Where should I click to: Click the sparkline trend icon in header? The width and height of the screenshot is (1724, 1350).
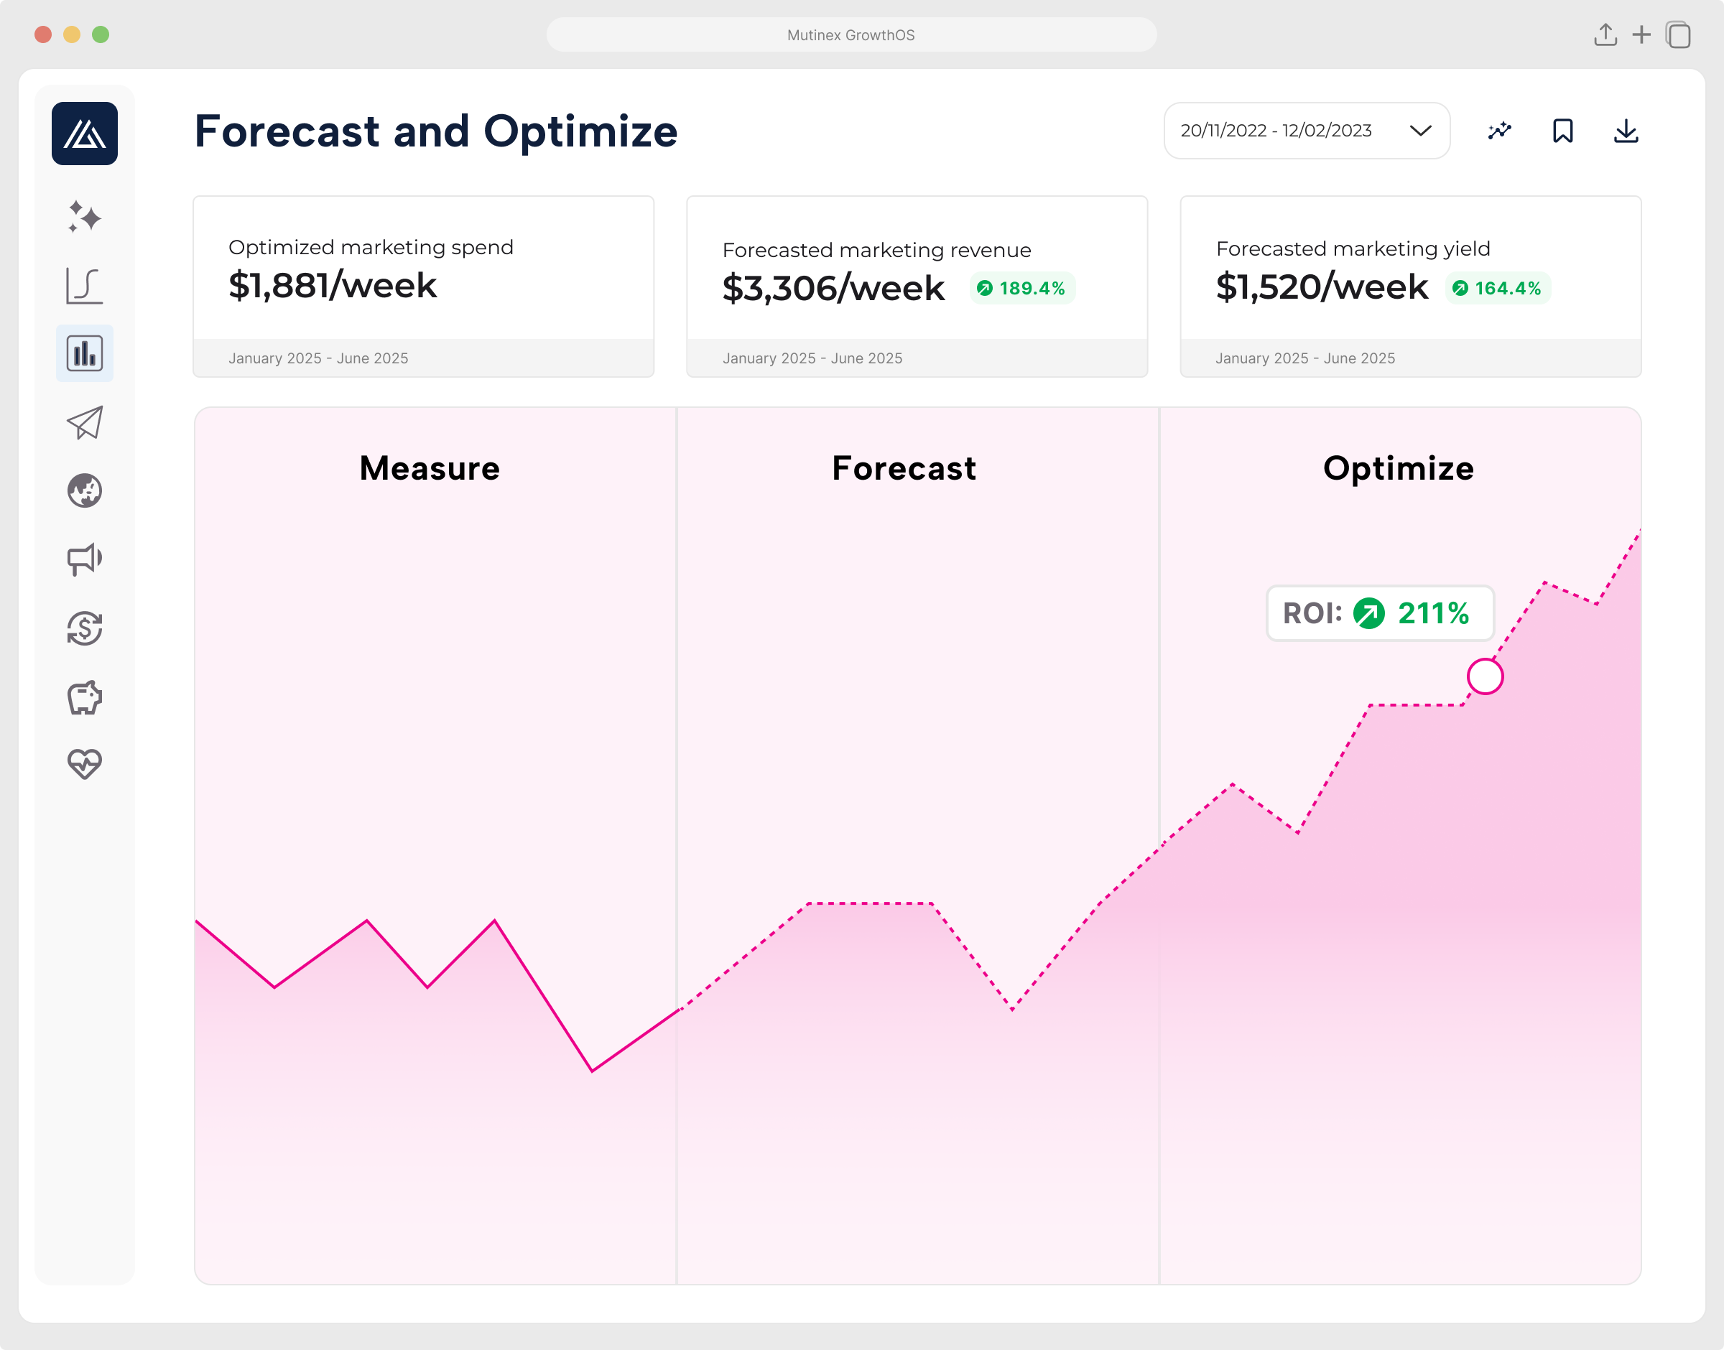click(x=1499, y=131)
